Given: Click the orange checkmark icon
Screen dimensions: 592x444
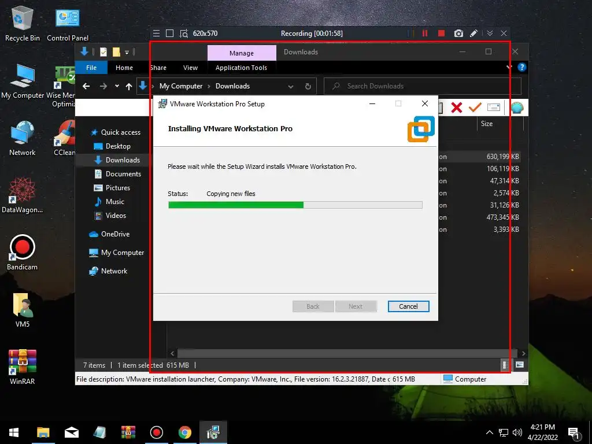Looking at the screenshot, I should click(x=475, y=108).
